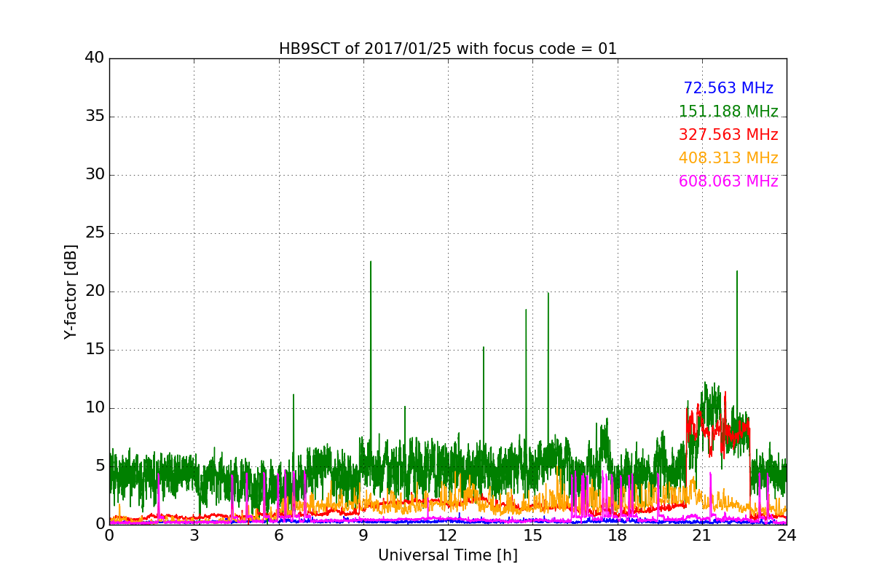Click the x-axis tick value 6

[x=278, y=535]
